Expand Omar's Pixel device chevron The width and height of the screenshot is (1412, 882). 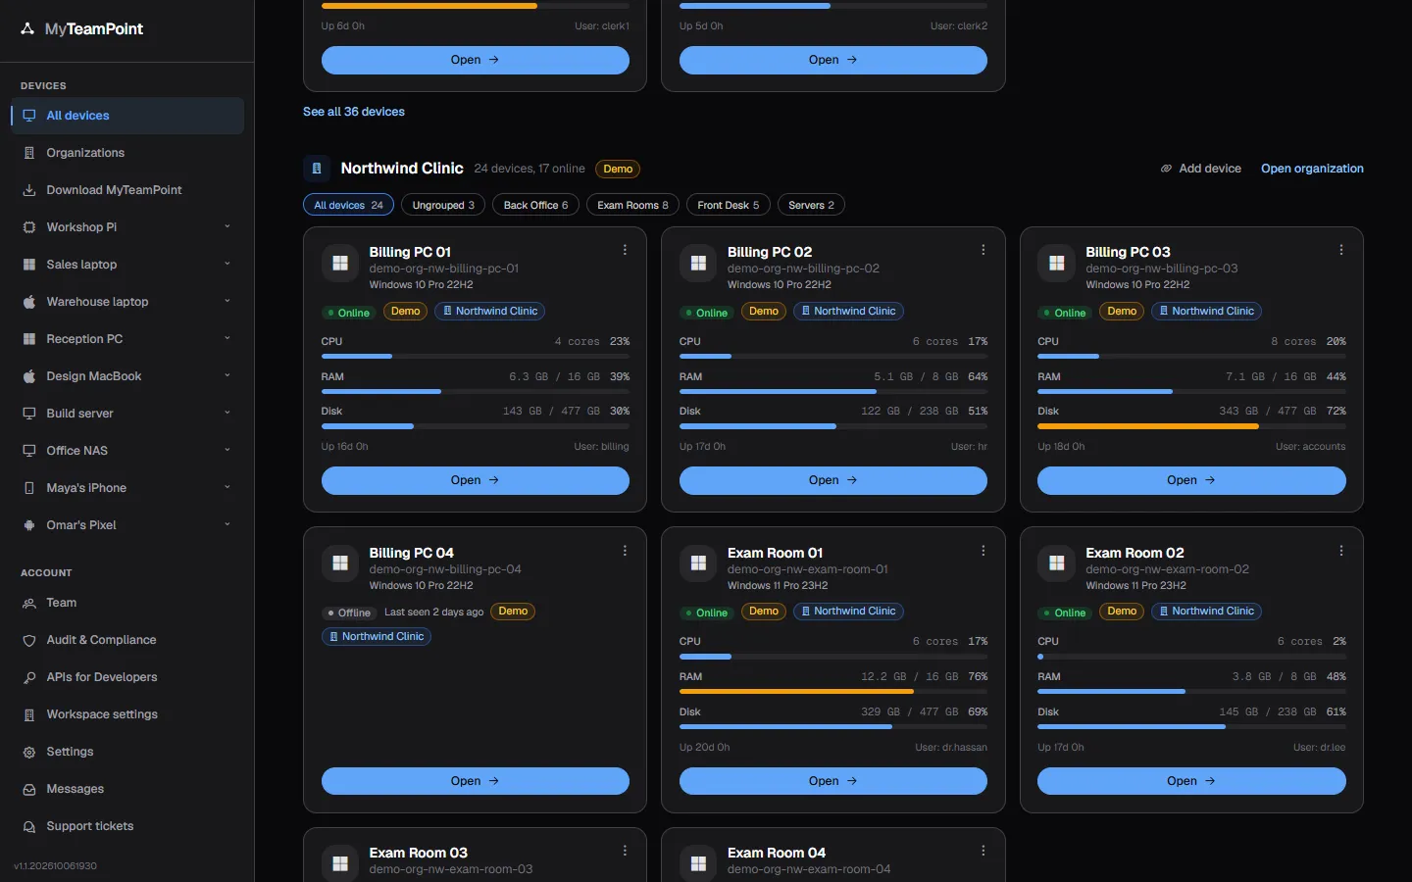coord(227,524)
